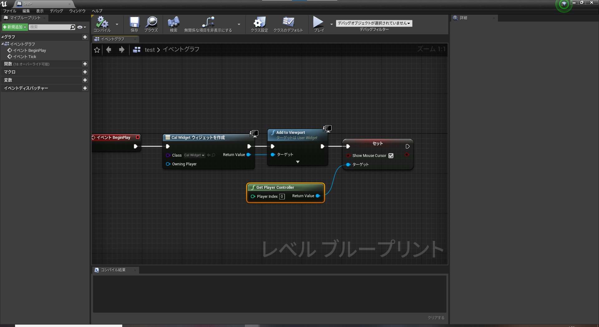The image size is (599, 327).
Task: Open the デバッグ (Debug) menu
Action: pyautogui.click(x=56, y=11)
